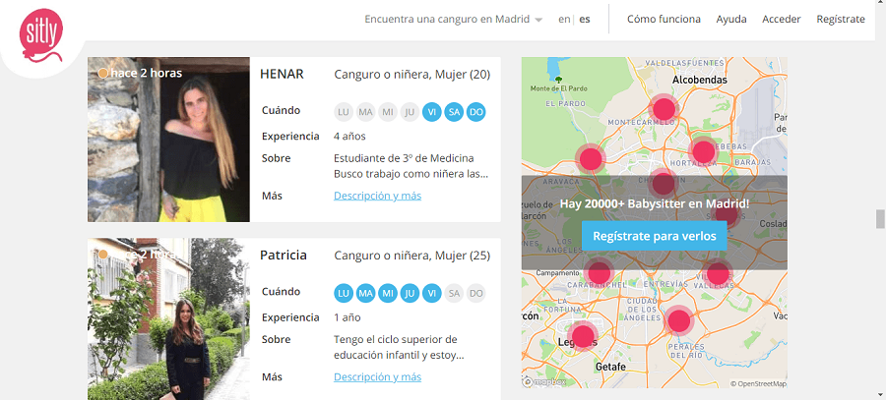Select Patricia's DO day circle
The width and height of the screenshot is (886, 400).
[475, 294]
